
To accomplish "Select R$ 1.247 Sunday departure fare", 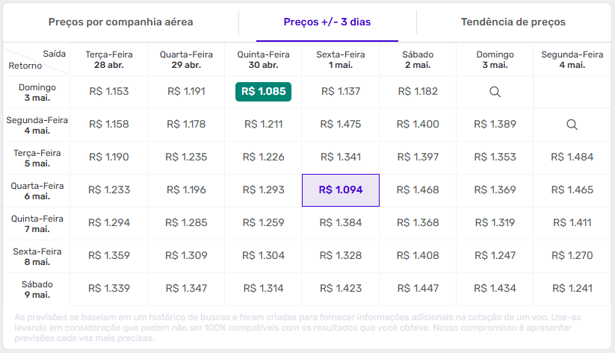I will tap(494, 256).
